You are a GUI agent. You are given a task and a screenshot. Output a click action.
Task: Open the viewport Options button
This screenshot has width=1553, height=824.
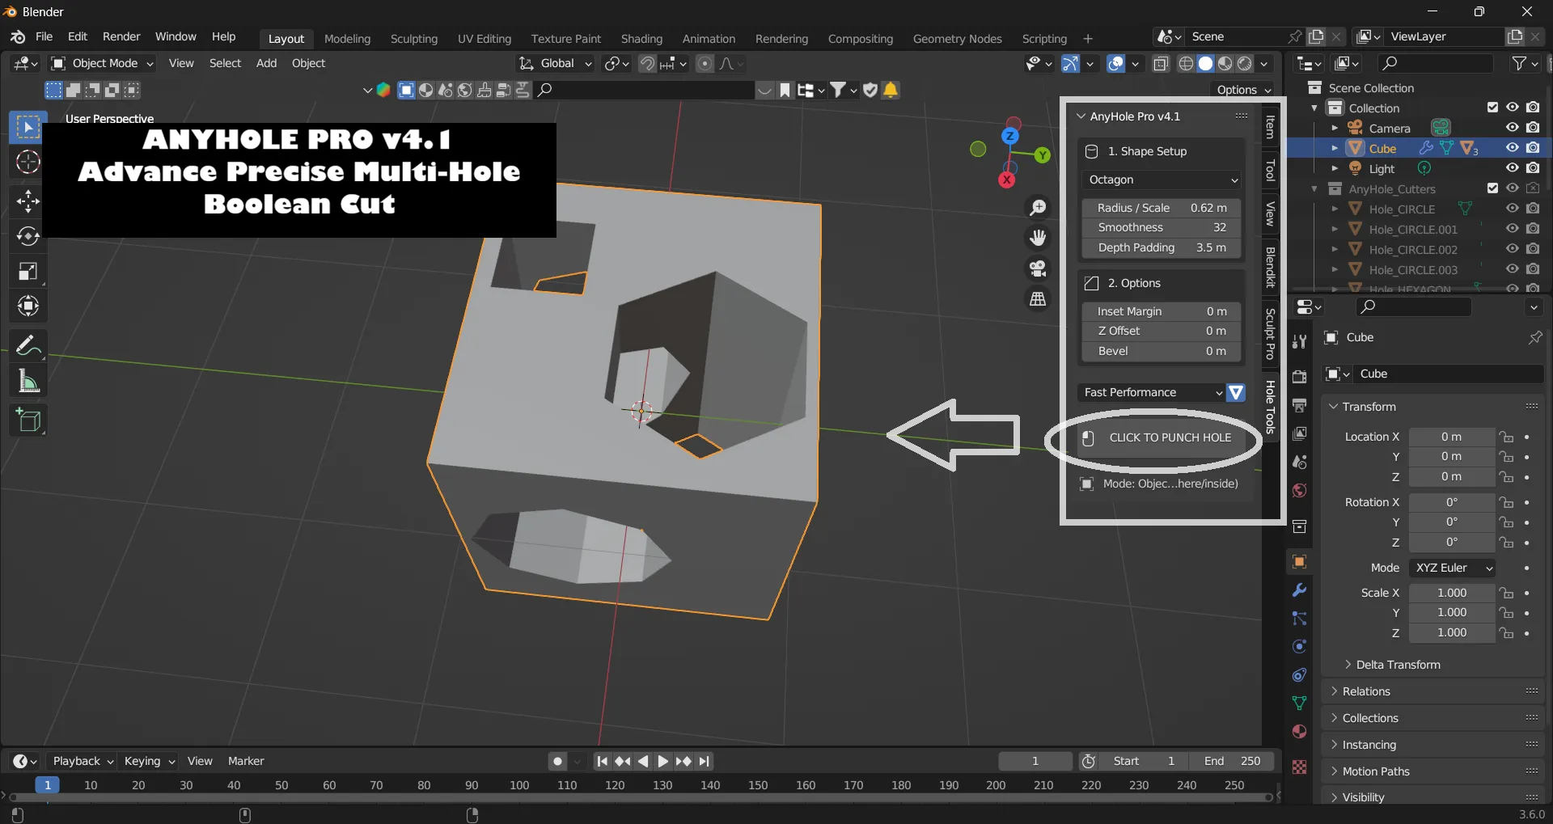point(1244,90)
